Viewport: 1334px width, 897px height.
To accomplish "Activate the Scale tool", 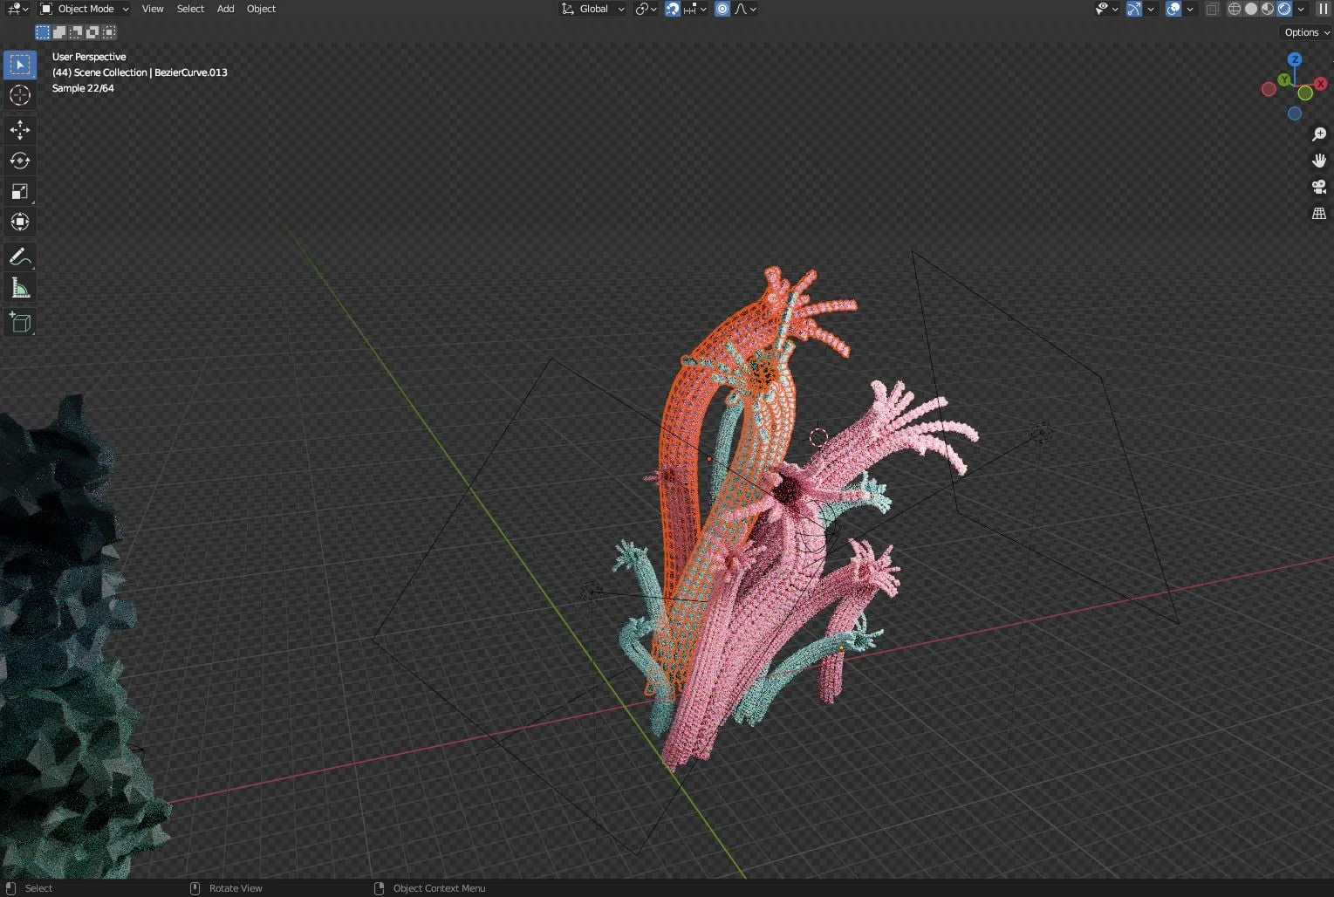I will pyautogui.click(x=19, y=191).
